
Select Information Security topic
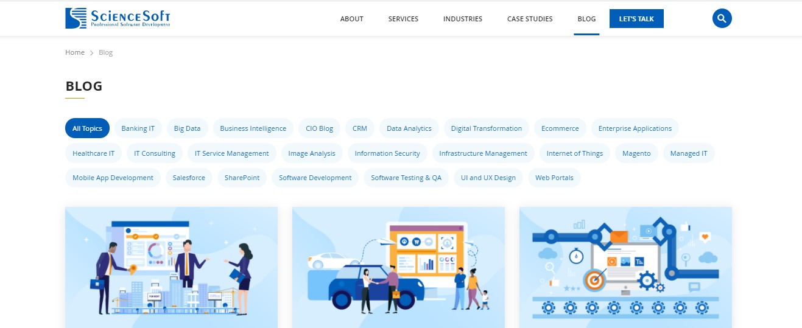[x=387, y=153]
